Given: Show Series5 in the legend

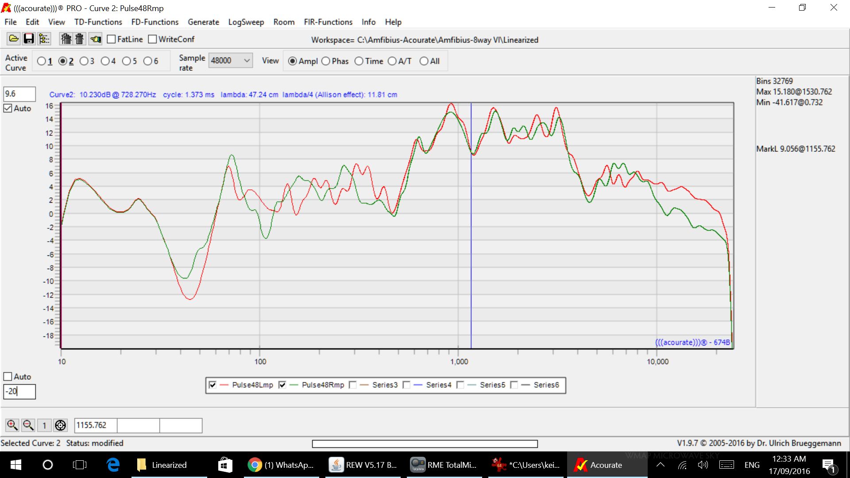Looking at the screenshot, I should pyautogui.click(x=460, y=385).
